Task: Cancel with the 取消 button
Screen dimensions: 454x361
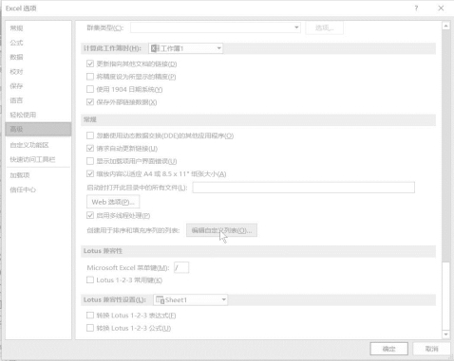Action: [431, 349]
